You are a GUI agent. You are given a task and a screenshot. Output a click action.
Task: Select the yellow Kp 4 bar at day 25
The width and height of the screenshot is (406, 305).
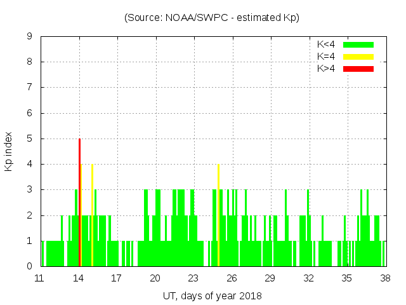(218, 216)
